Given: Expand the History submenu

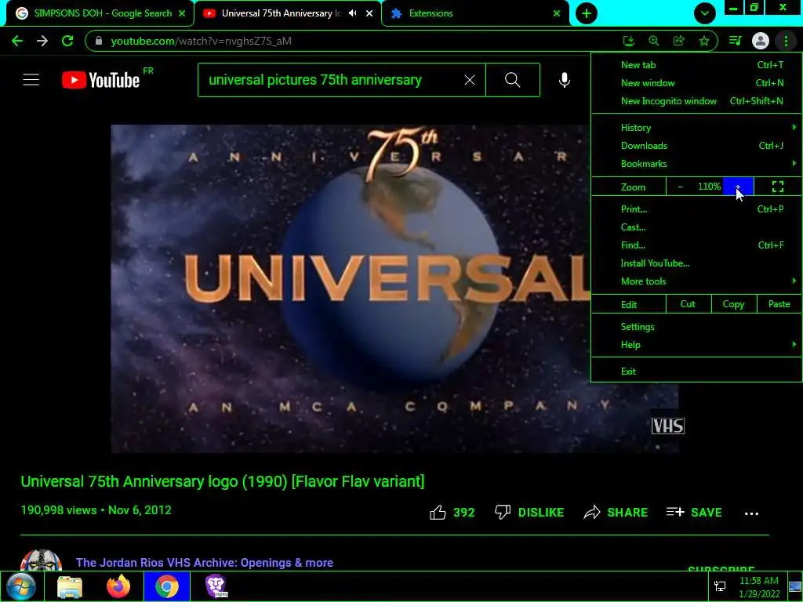Looking at the screenshot, I should tap(696, 128).
